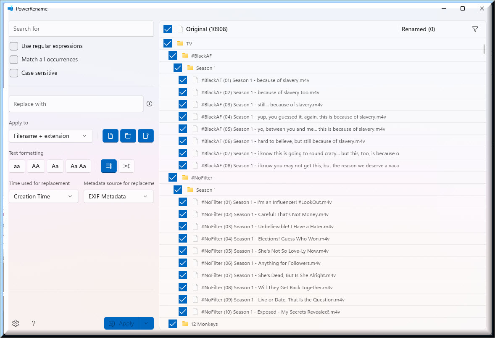Open the filter menu icon
Image resolution: width=495 pixels, height=338 pixels.
pos(475,29)
